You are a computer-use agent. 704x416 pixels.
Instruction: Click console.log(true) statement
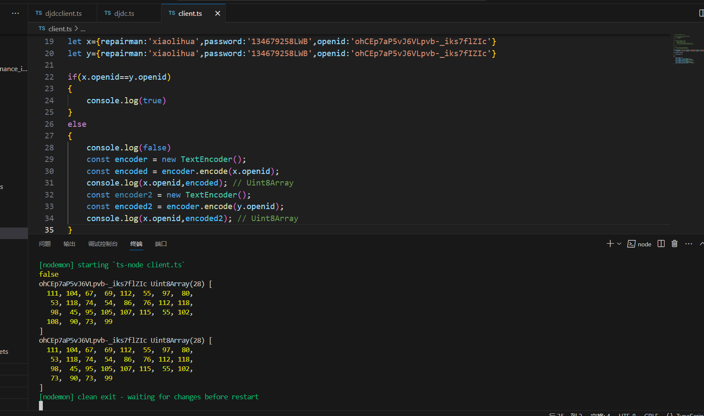(126, 101)
